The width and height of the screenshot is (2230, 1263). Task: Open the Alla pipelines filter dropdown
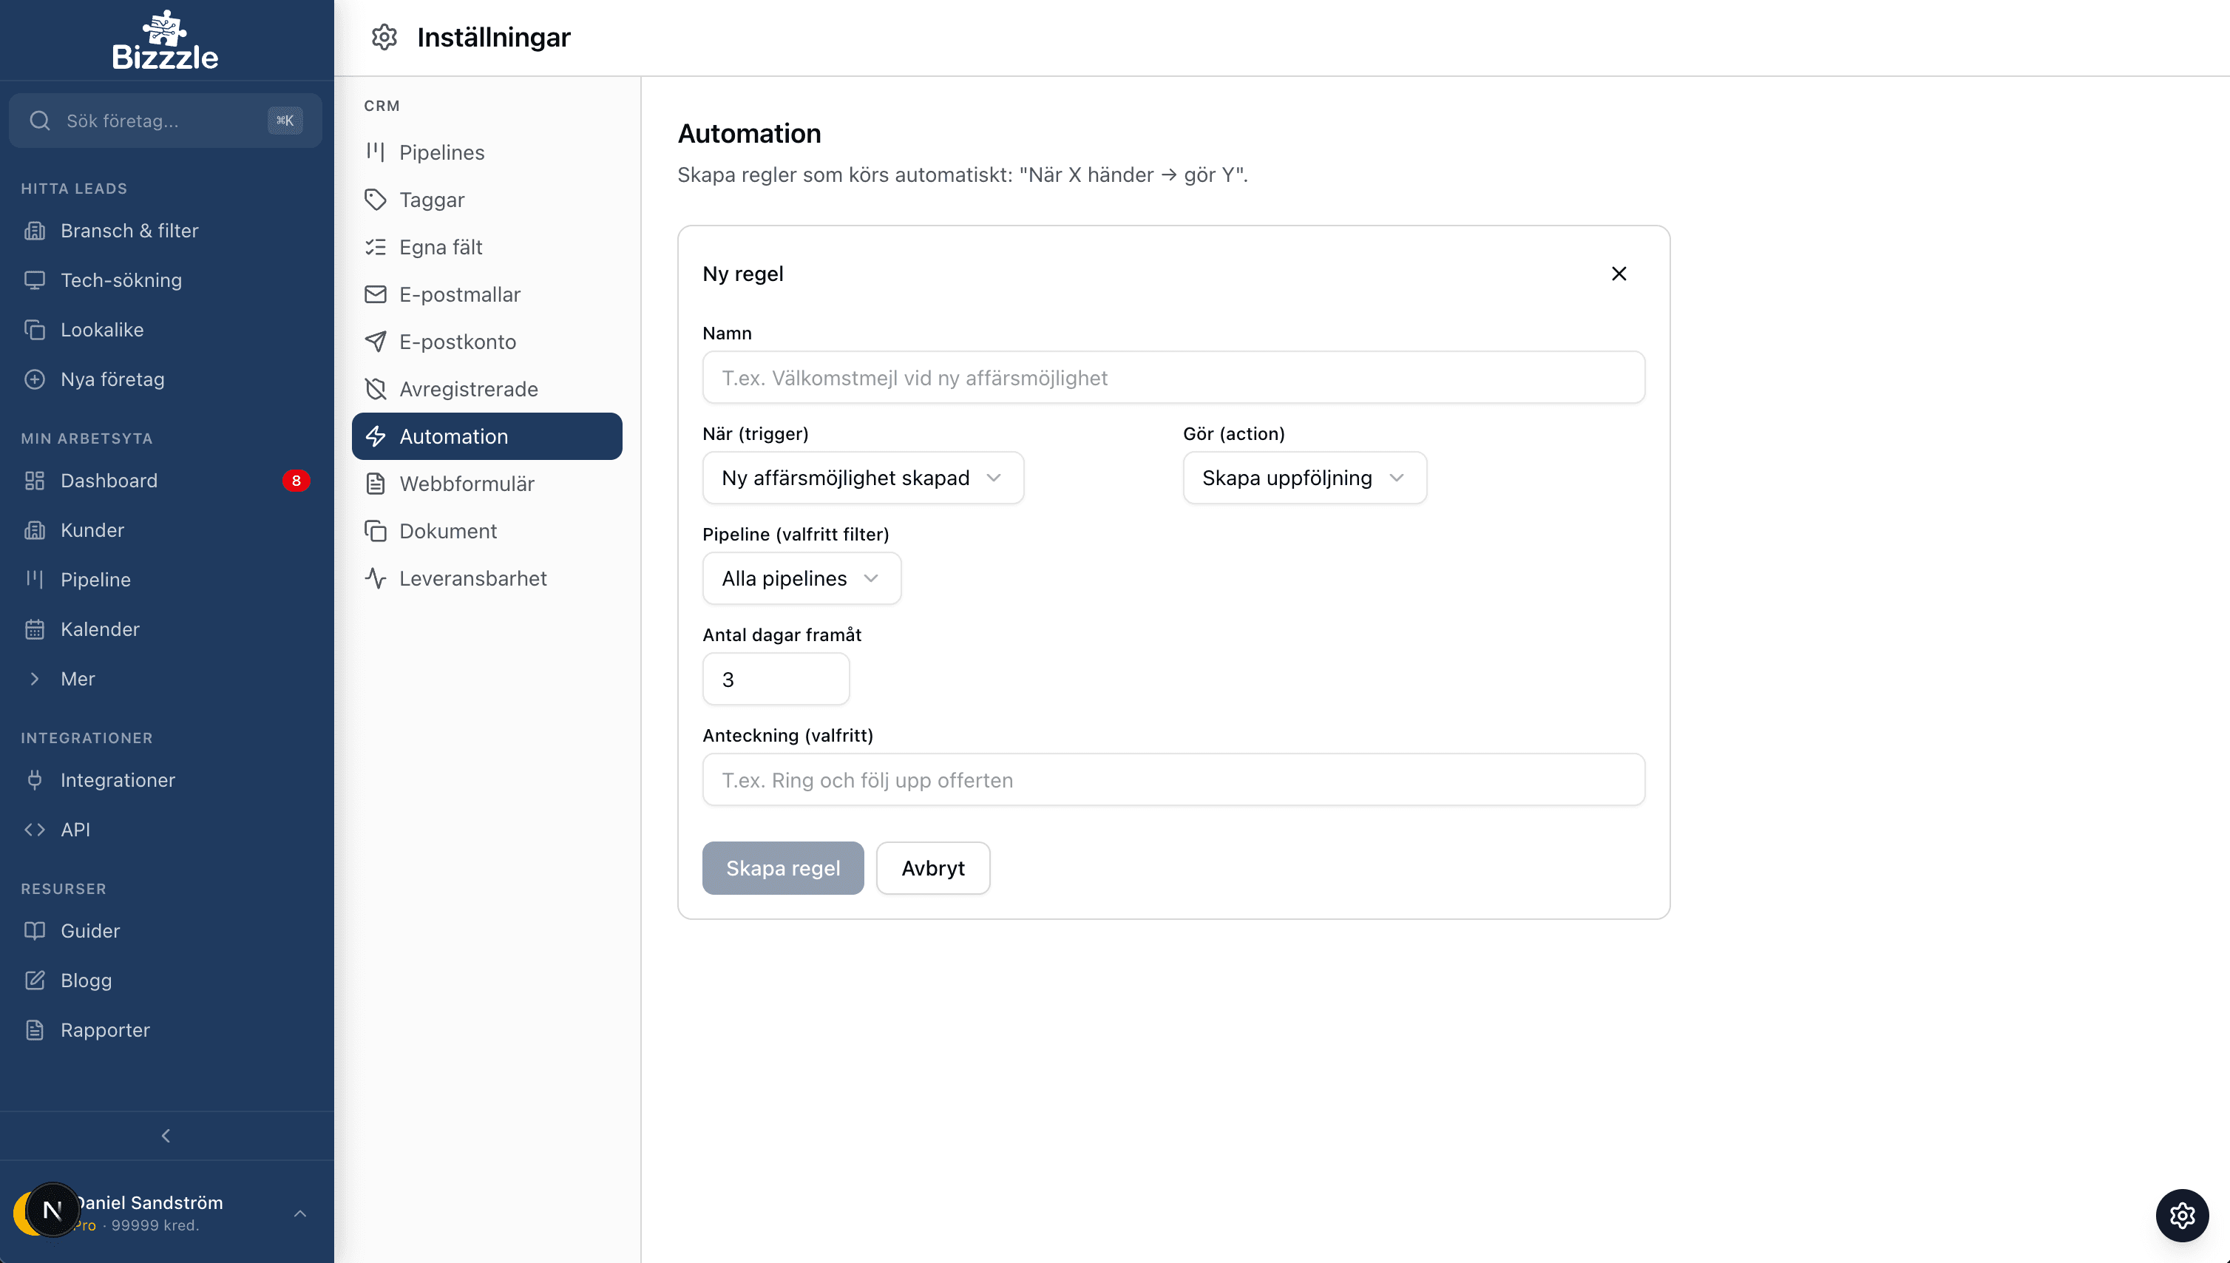click(x=801, y=578)
